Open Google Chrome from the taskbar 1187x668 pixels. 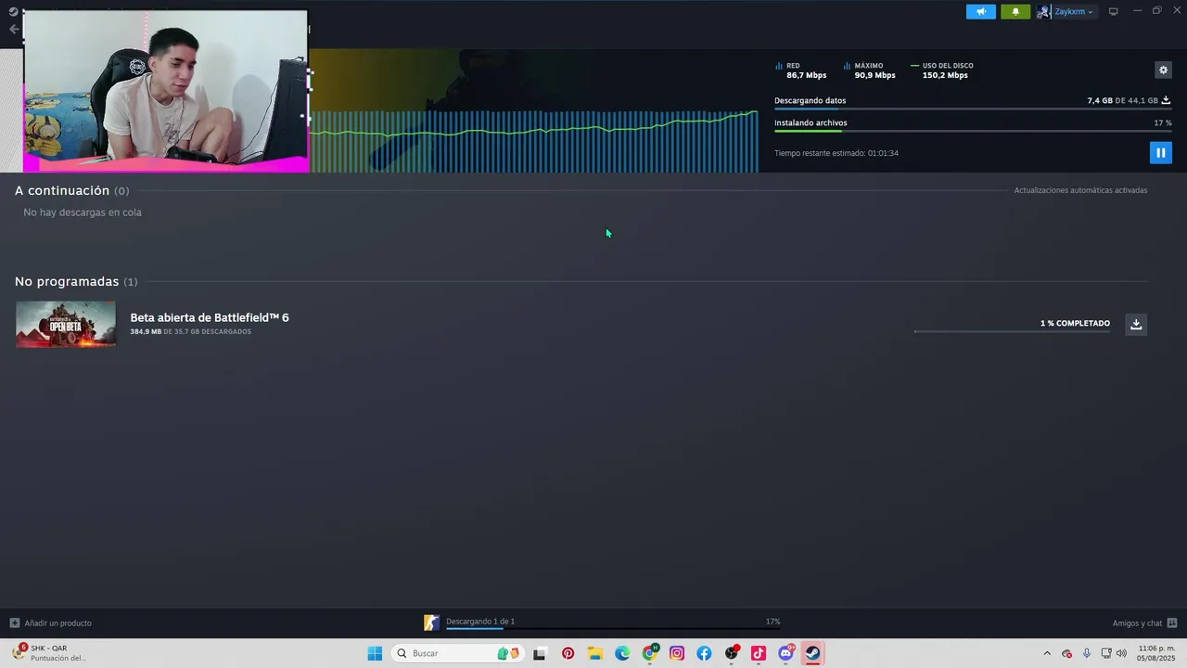tap(650, 653)
